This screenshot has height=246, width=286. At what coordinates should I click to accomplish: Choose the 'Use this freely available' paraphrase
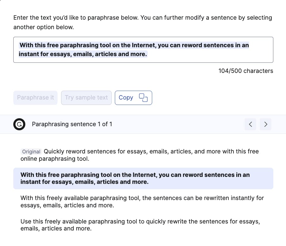point(142,225)
